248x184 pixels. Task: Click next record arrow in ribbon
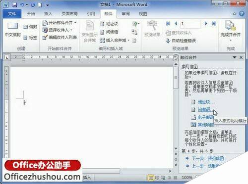tap(206, 24)
